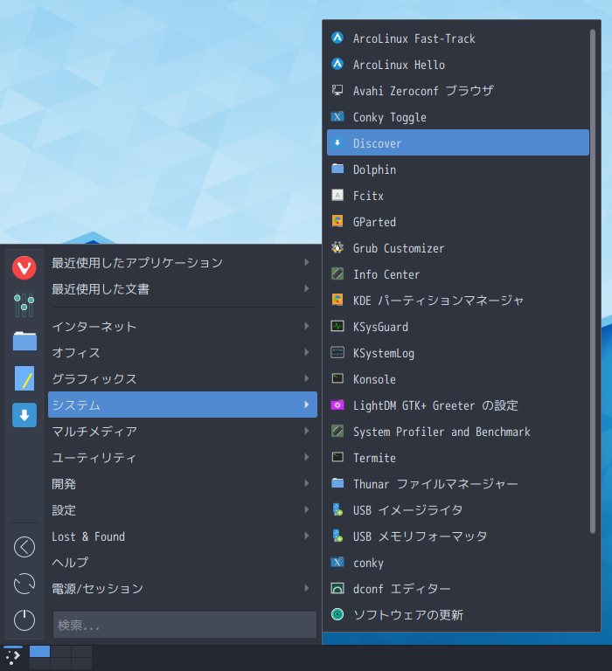Click the log out back-arrow icon
The width and height of the screenshot is (612, 671).
click(24, 547)
